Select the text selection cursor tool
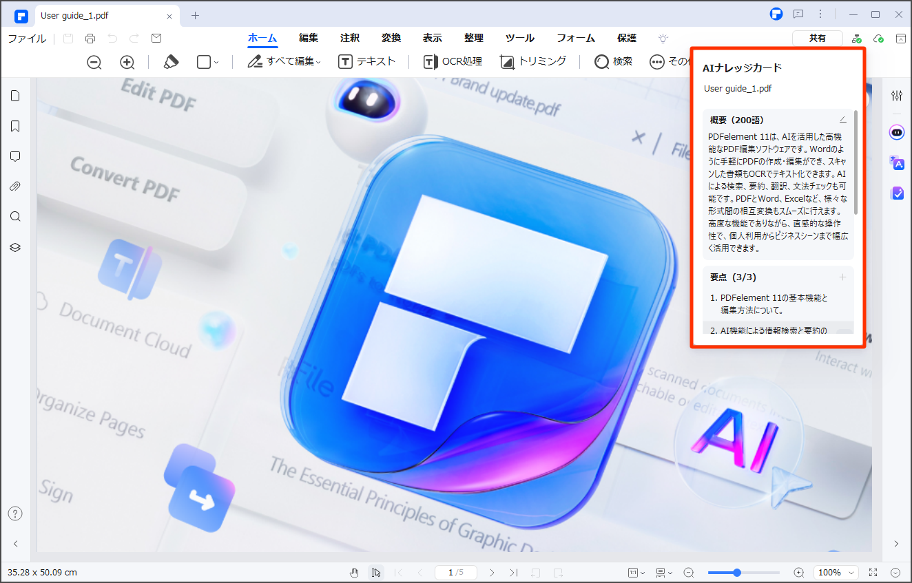912x583 pixels. coord(375,573)
